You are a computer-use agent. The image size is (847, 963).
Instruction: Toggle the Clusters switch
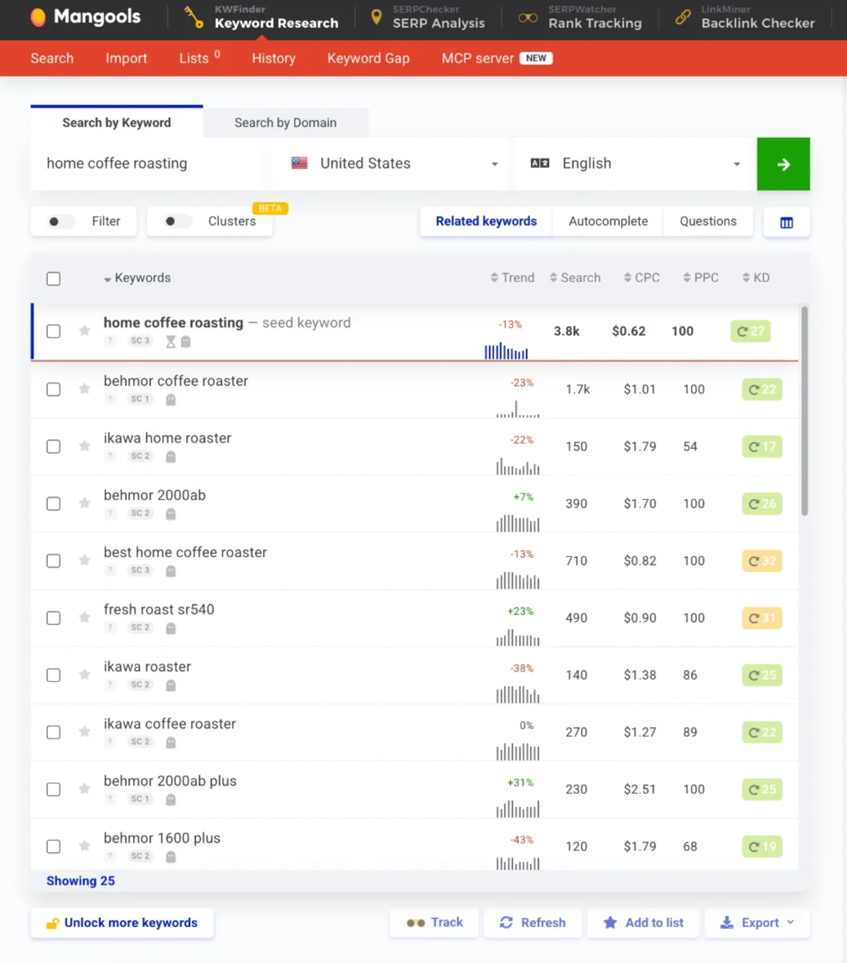pos(177,222)
